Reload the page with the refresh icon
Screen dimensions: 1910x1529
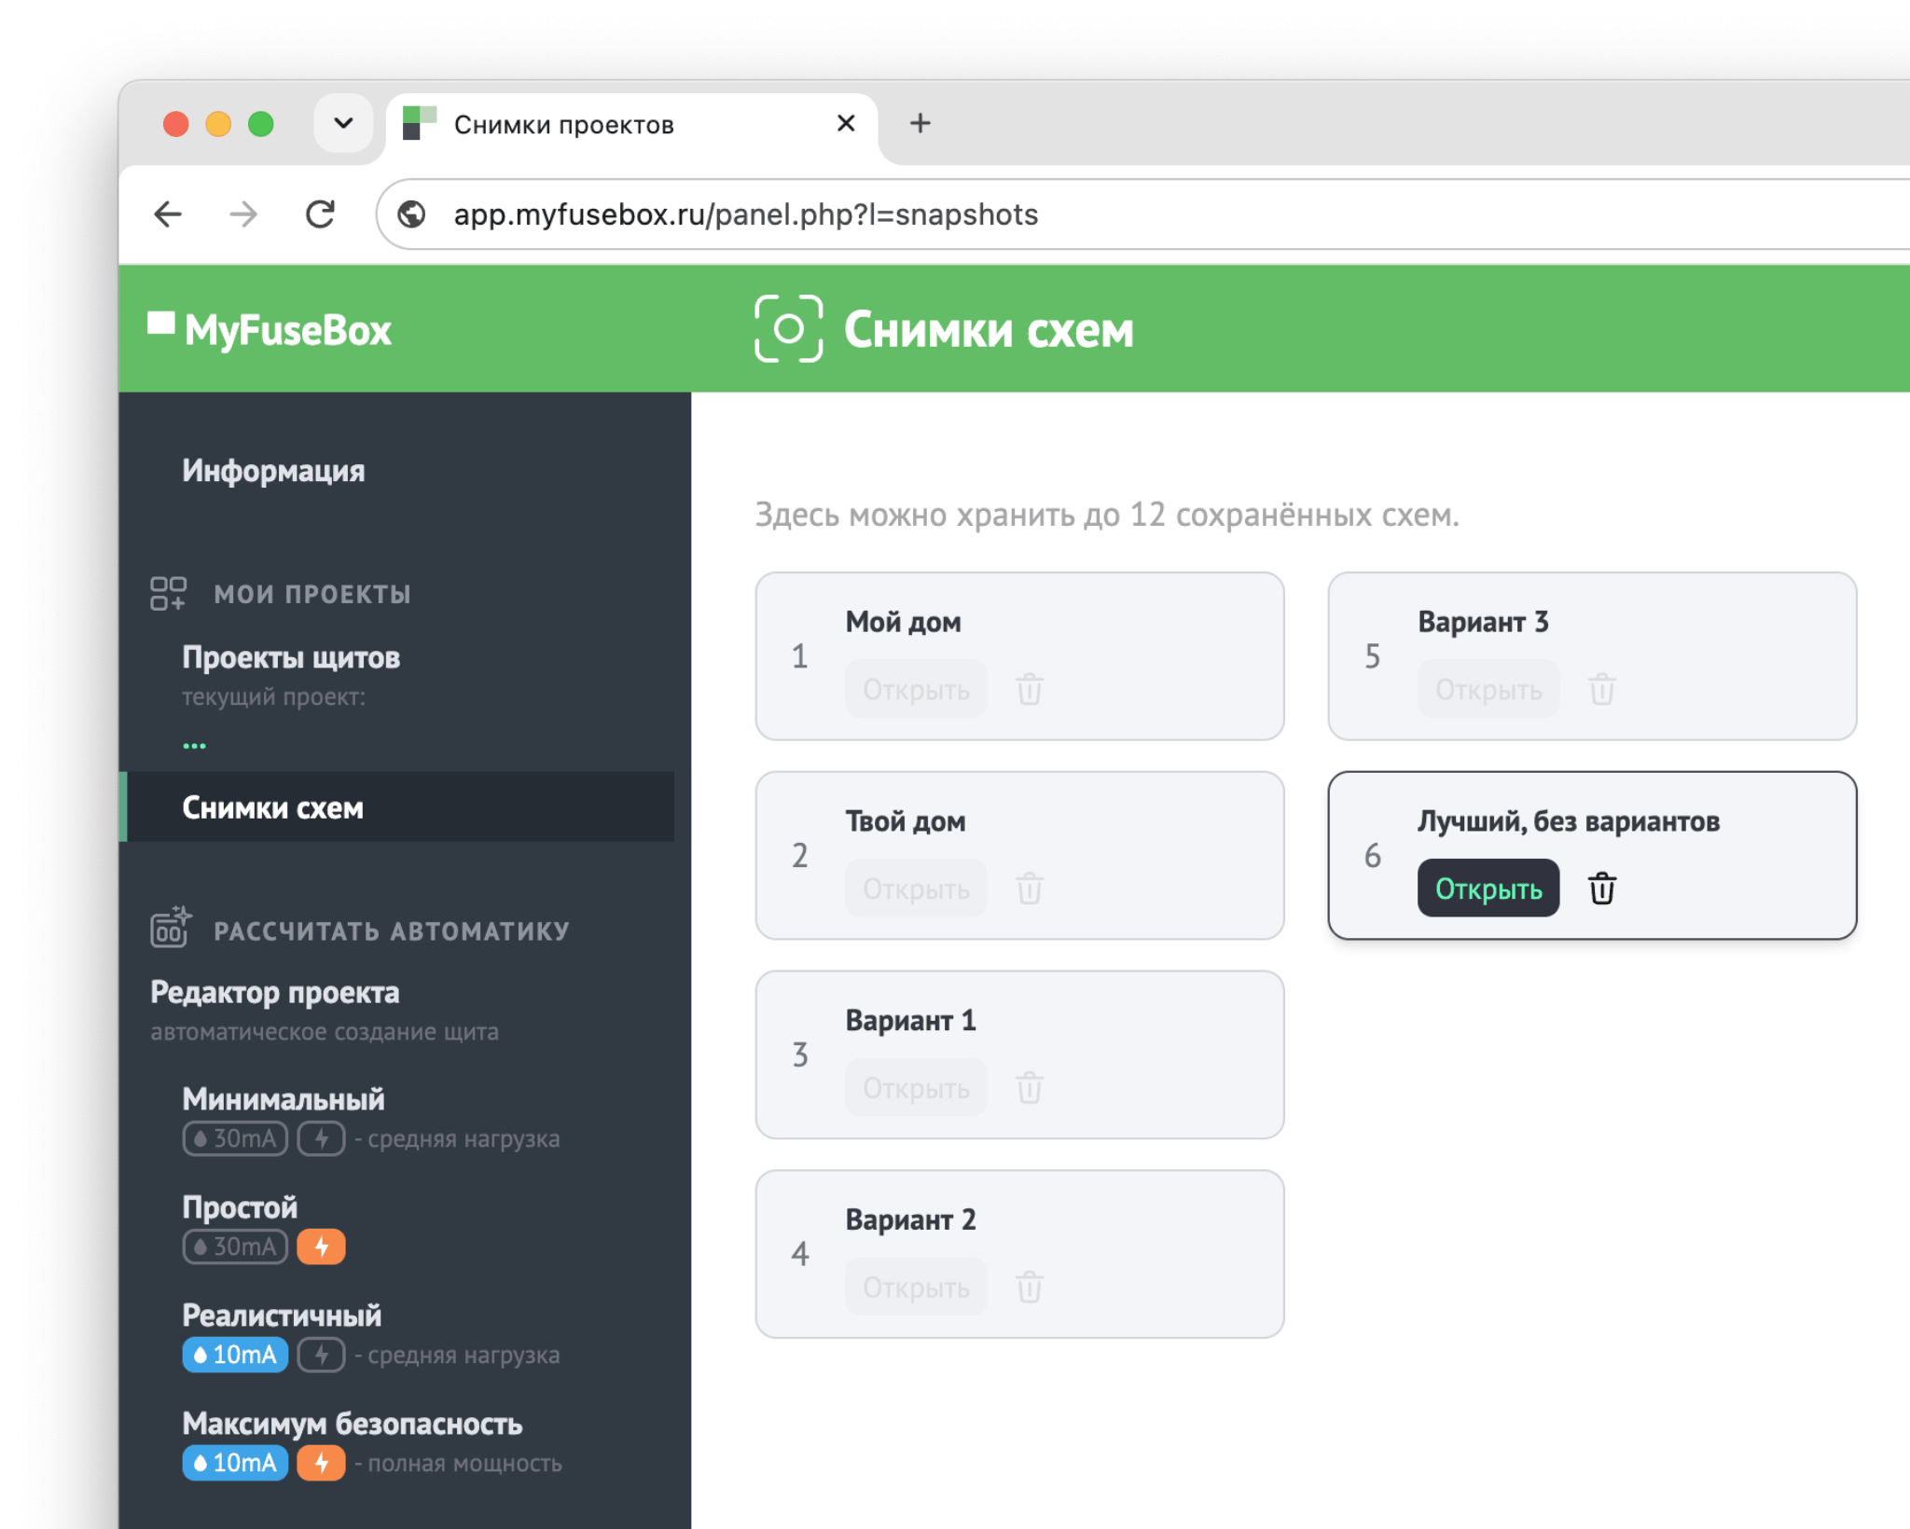pyautogui.click(x=320, y=214)
